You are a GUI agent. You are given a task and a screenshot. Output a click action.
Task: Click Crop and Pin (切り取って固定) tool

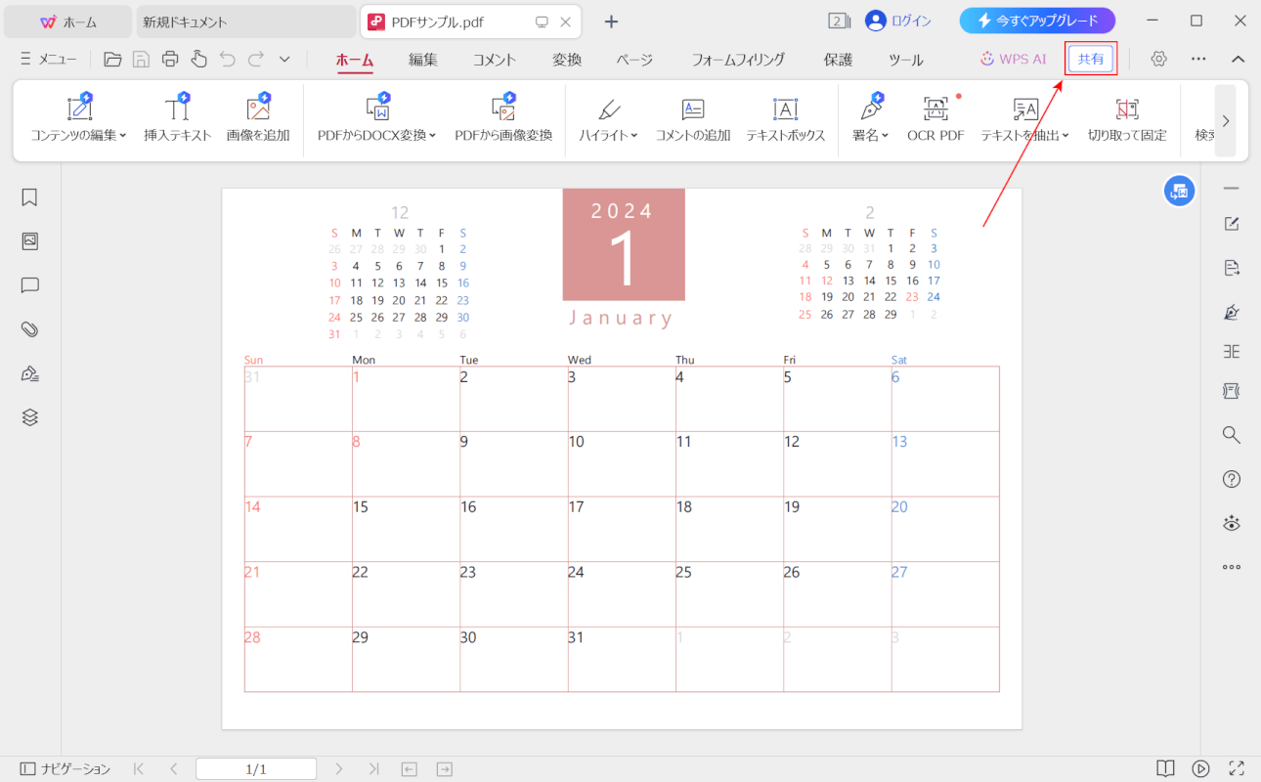tap(1127, 119)
